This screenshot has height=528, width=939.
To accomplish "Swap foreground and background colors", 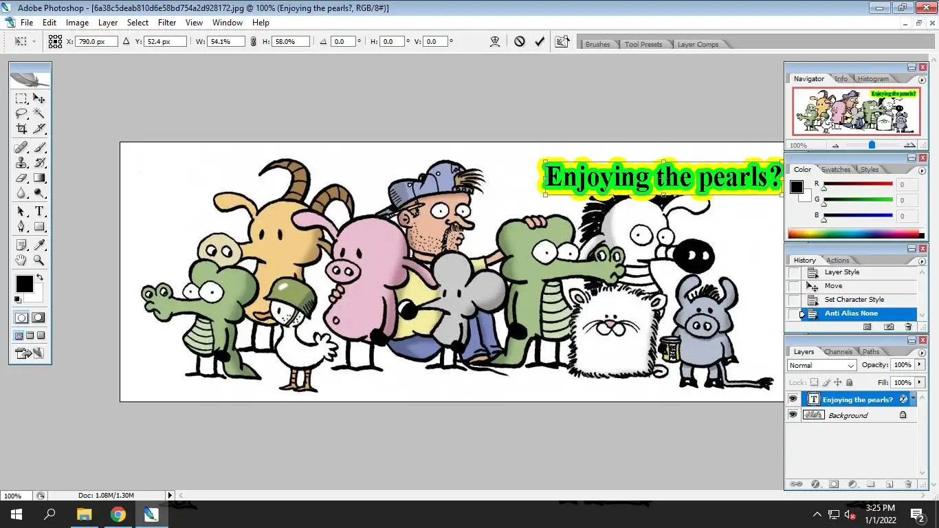I will 40,277.
